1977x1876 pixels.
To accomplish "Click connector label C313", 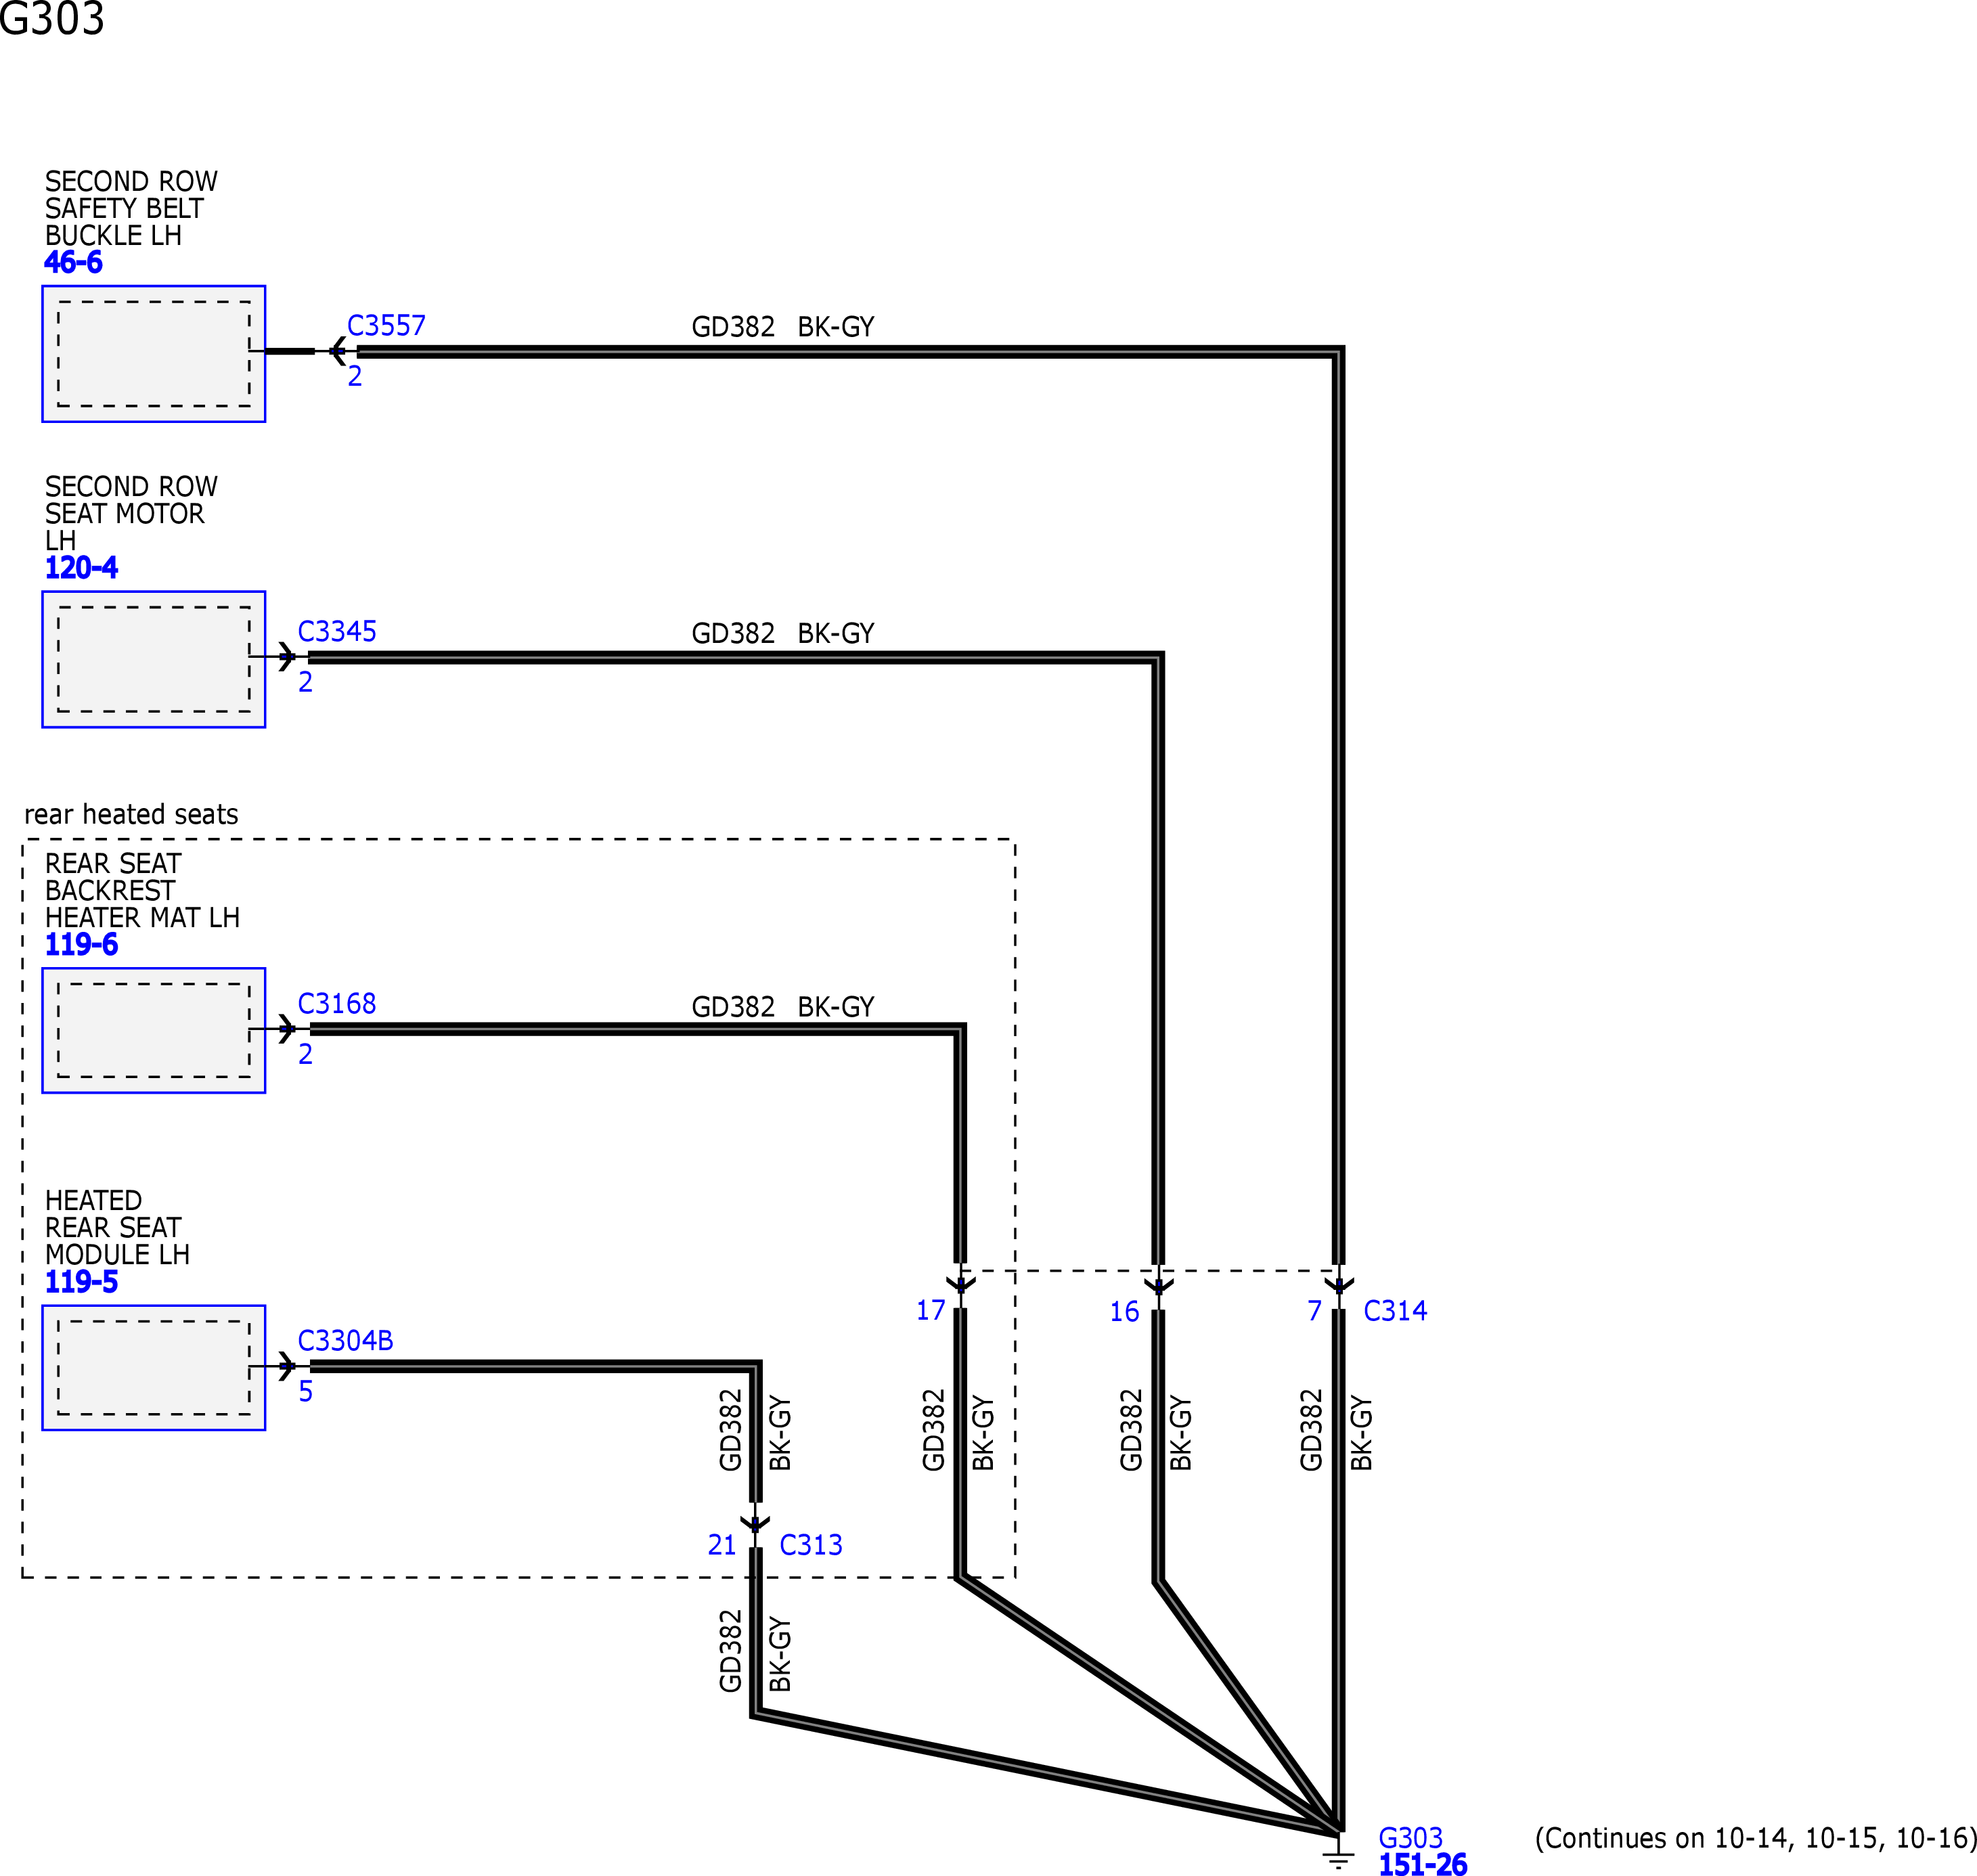I will coord(810,1545).
